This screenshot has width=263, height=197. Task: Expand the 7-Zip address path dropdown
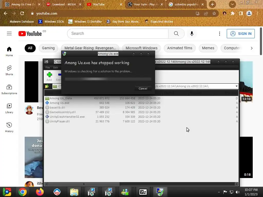(237, 86)
